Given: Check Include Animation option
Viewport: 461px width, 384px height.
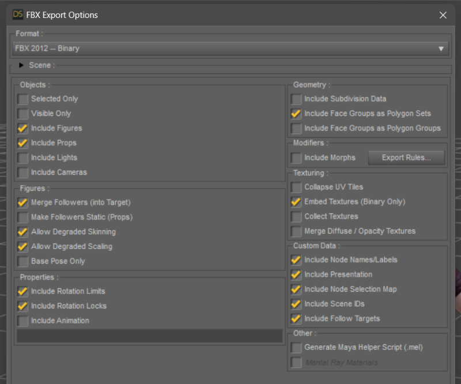Looking at the screenshot, I should 23,321.
